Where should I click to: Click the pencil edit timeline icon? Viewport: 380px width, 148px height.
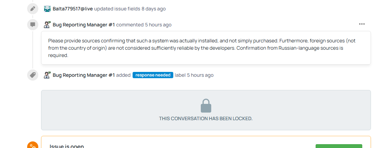[x=33, y=9]
